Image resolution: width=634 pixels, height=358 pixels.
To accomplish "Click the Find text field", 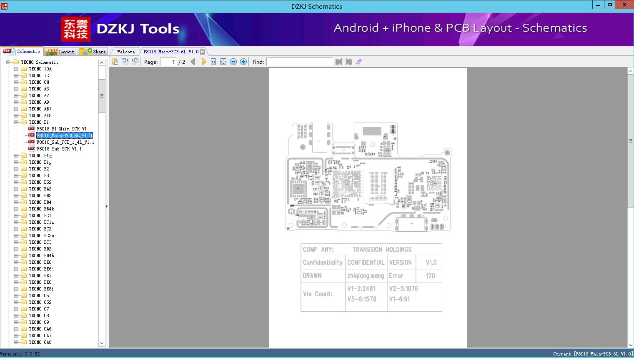I will coord(299,62).
